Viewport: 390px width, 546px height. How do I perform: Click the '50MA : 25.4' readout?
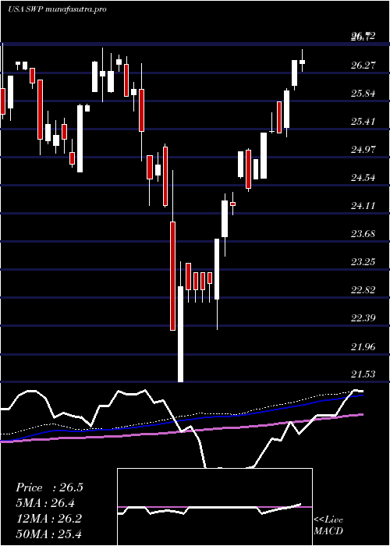[49, 534]
